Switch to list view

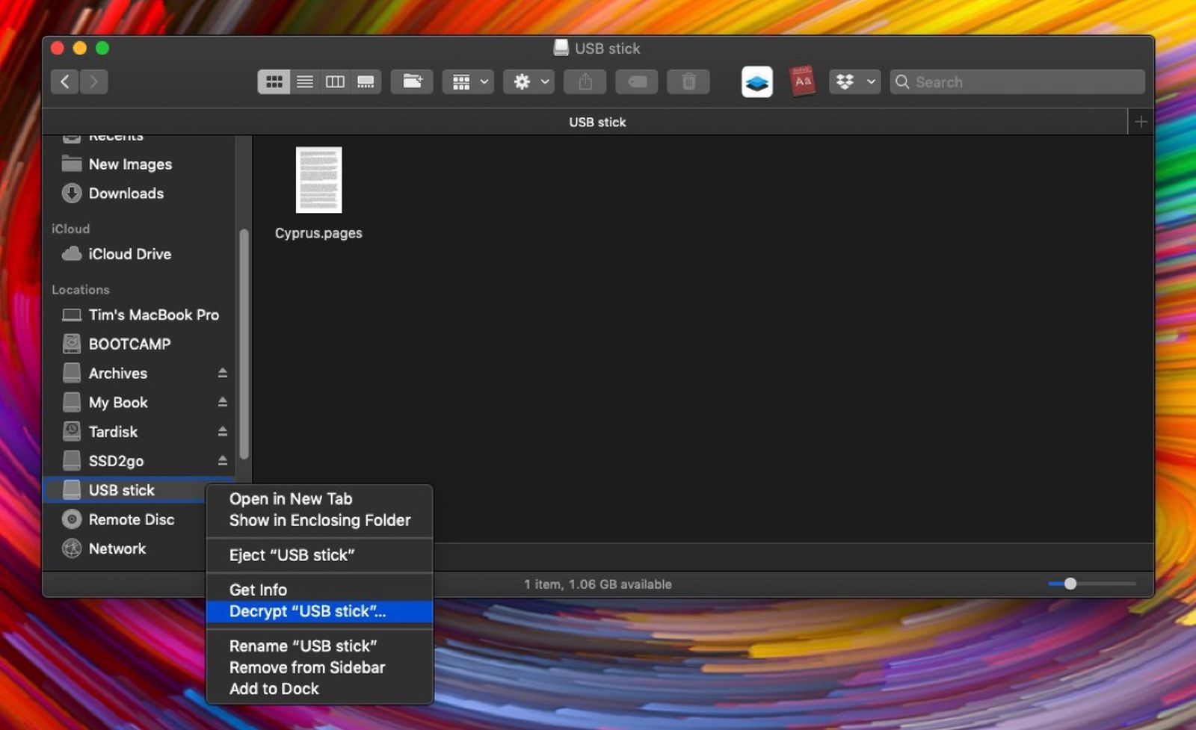click(x=304, y=81)
